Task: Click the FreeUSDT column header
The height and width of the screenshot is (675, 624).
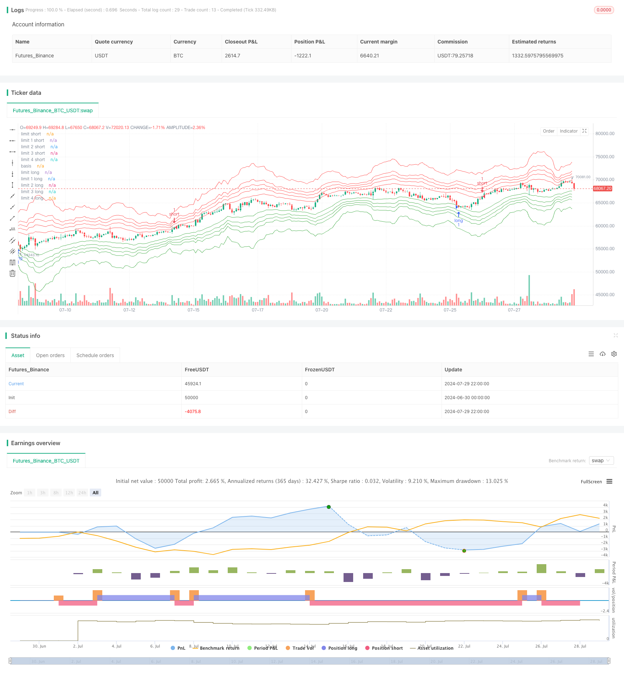Action: (197, 370)
